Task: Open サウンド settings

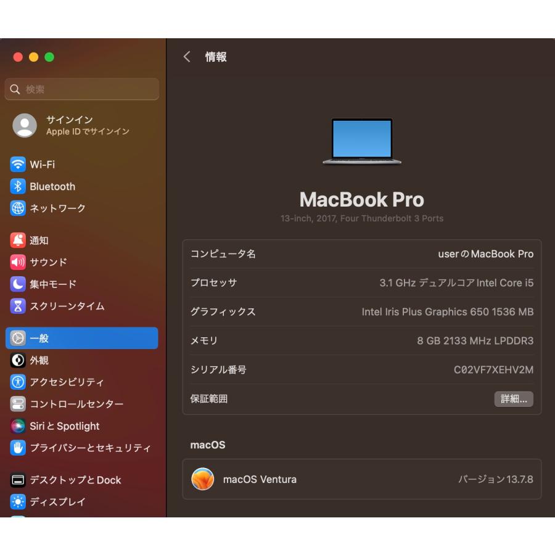Action: [x=82, y=262]
